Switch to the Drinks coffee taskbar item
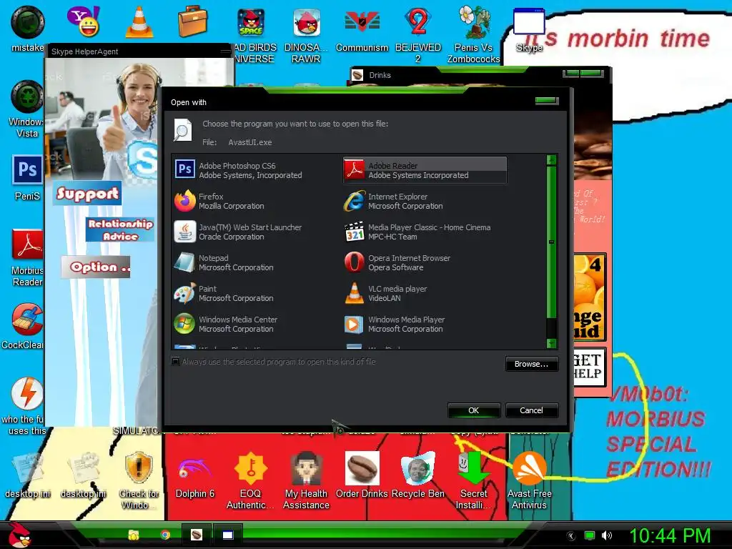The height and width of the screenshot is (549, 732). pyautogui.click(x=197, y=535)
